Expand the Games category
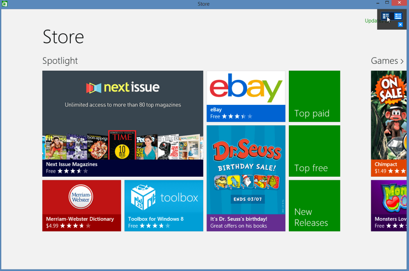 [x=387, y=61]
